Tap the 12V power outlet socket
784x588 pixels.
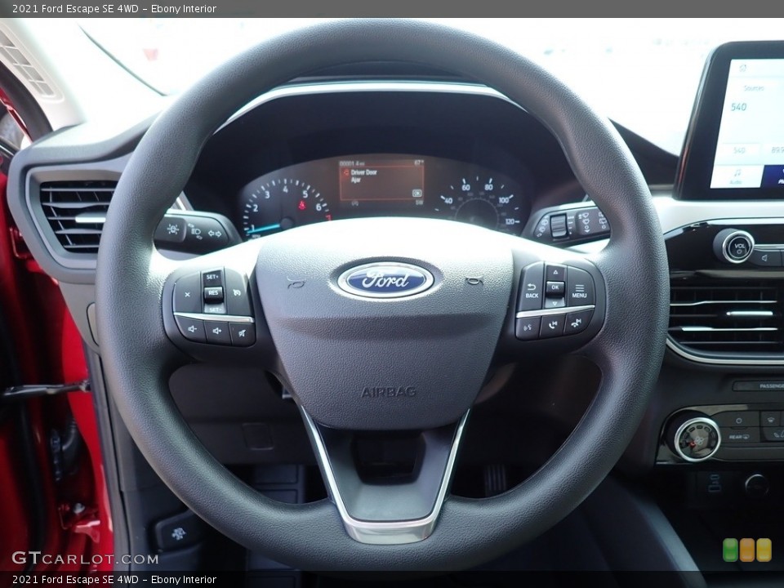[x=756, y=485]
